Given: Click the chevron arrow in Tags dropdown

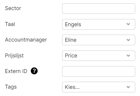Looking at the screenshot, I should pyautogui.click(x=128, y=87).
